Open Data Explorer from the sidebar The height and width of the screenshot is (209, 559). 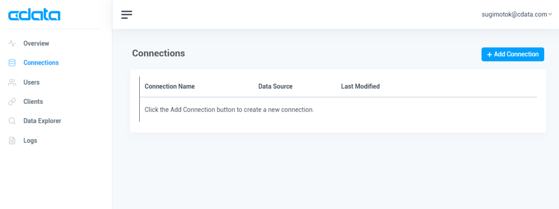click(42, 121)
